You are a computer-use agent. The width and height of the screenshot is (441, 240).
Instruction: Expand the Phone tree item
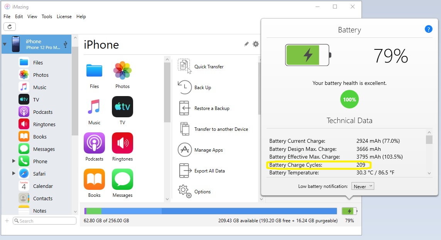click(13, 161)
